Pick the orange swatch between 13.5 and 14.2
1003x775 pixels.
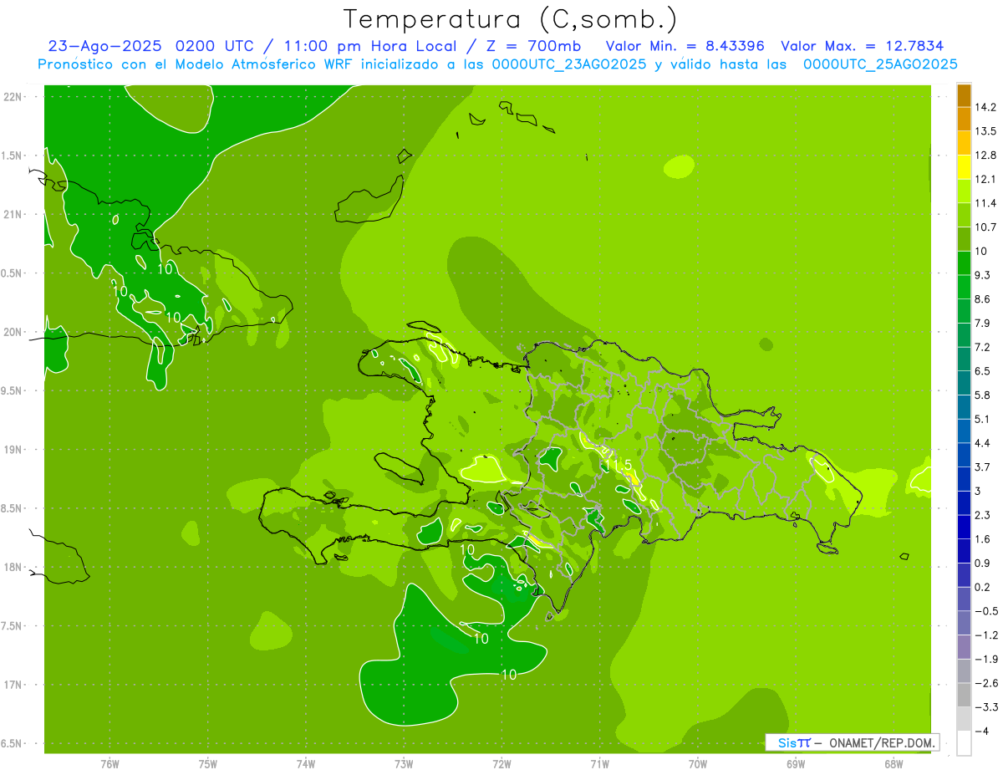pyautogui.click(x=964, y=119)
